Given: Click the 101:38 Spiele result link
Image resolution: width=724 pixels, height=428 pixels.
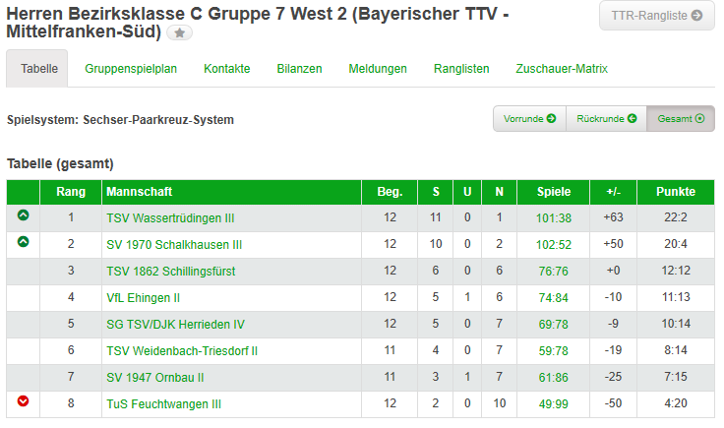Looking at the screenshot, I should coord(554,218).
